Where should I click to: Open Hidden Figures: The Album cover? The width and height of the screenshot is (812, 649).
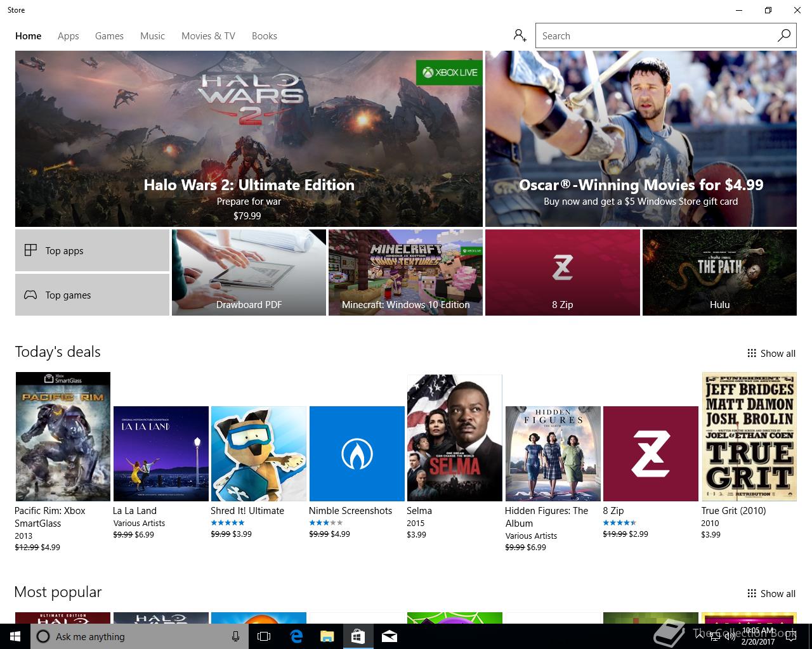click(x=553, y=454)
